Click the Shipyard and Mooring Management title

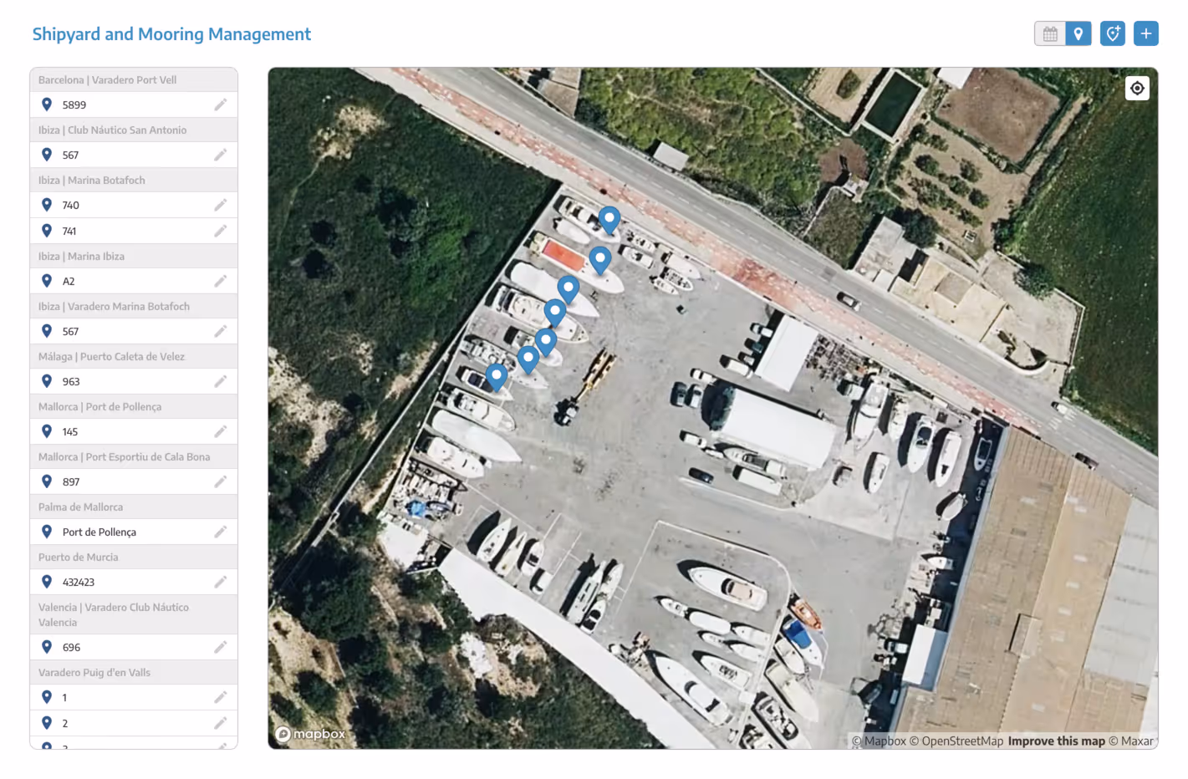[x=171, y=34]
